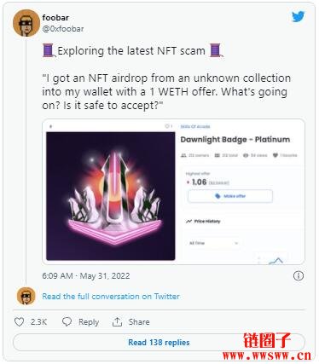The width and height of the screenshot is (319, 364).
Task: Click the Price History section header
Action: pos(204,221)
